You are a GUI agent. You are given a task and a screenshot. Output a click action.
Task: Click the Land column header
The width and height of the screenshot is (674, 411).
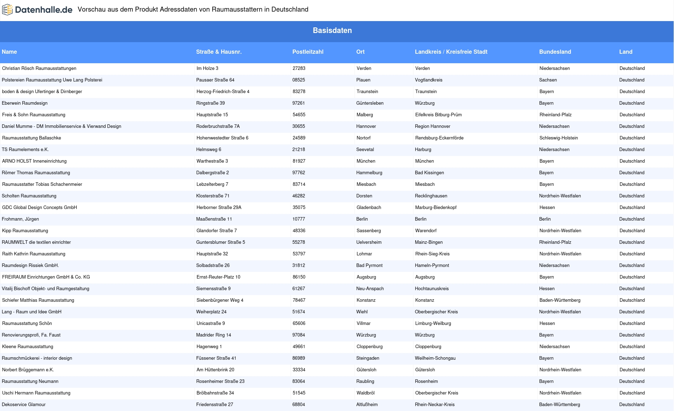[626, 52]
